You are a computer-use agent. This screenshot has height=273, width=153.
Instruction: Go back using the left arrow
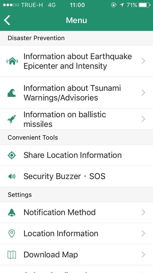point(7,20)
